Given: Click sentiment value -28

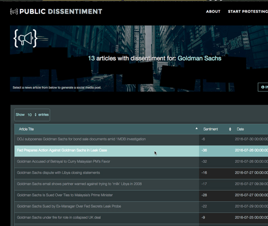Looking at the screenshot, I should [204, 195].
